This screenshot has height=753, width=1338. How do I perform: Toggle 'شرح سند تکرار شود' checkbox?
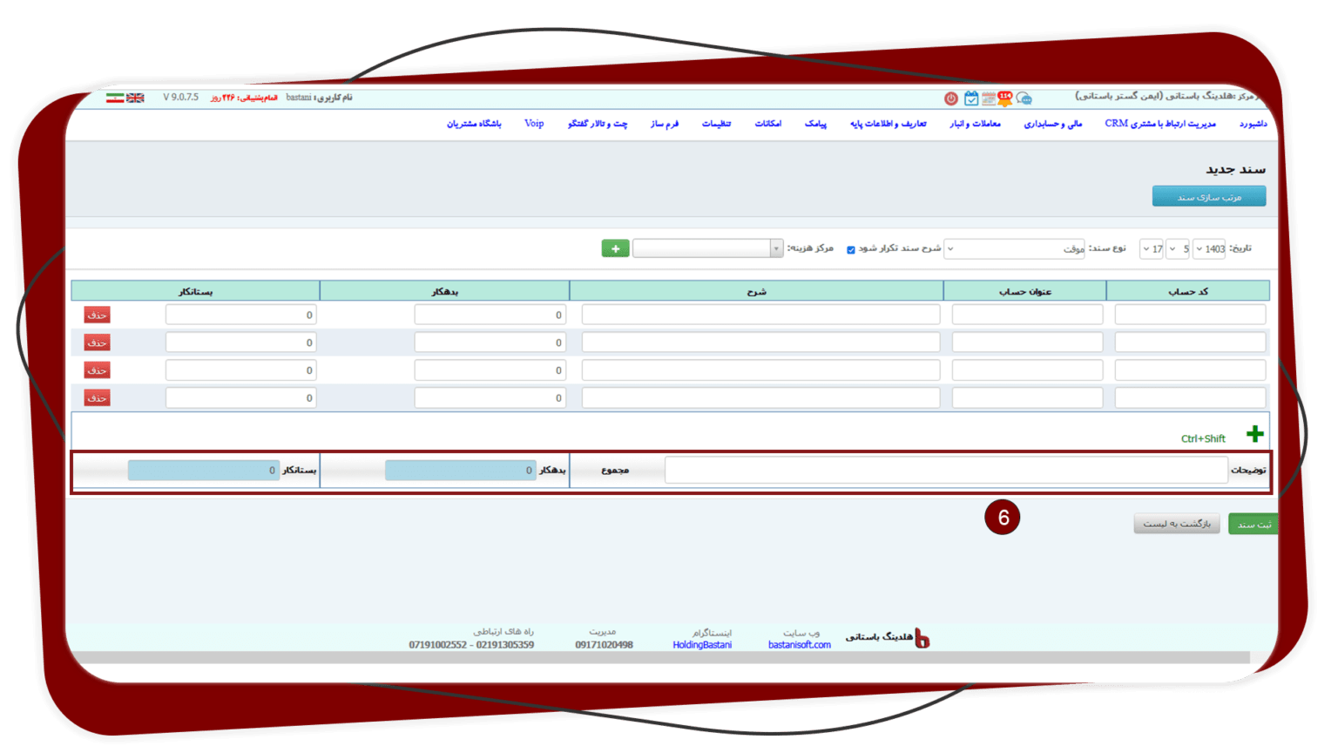pos(851,249)
